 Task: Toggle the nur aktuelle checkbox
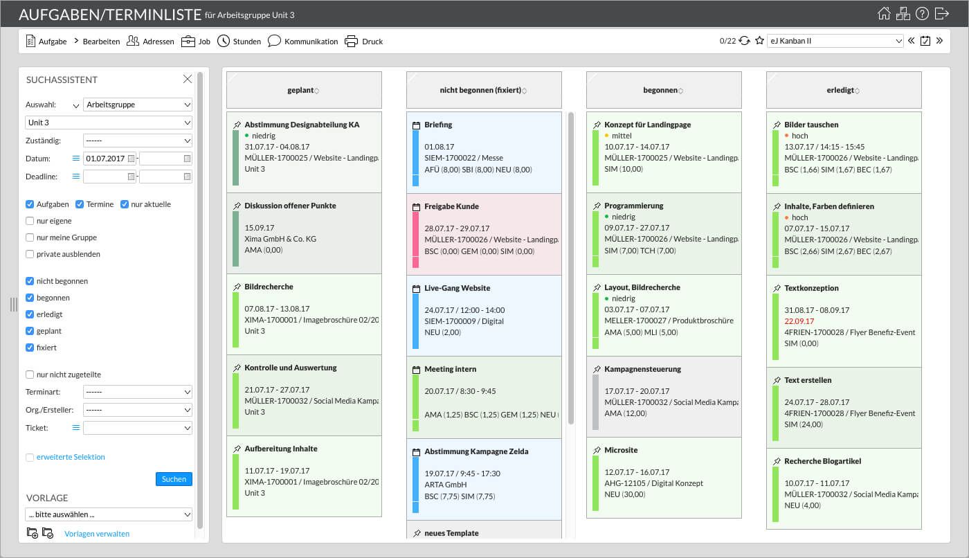(125, 204)
